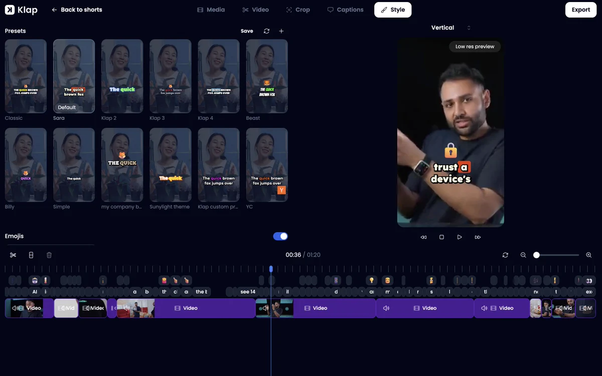Stop the preview playback
The image size is (602, 376).
(x=441, y=237)
